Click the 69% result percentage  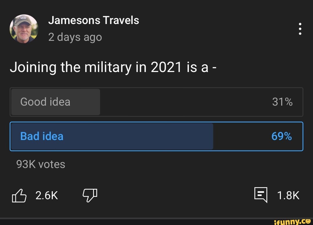(281, 136)
